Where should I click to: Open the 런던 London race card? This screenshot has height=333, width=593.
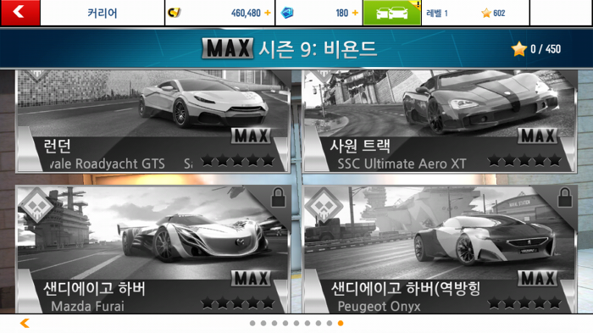(x=153, y=121)
